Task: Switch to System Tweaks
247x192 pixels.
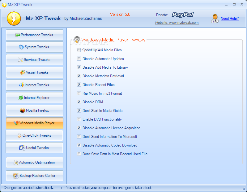Action: (35, 47)
